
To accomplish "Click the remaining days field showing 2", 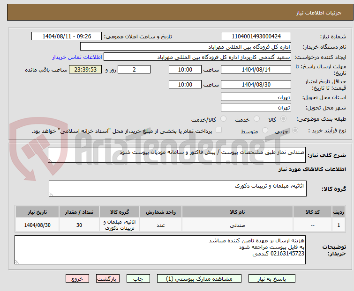I will point(134,69).
